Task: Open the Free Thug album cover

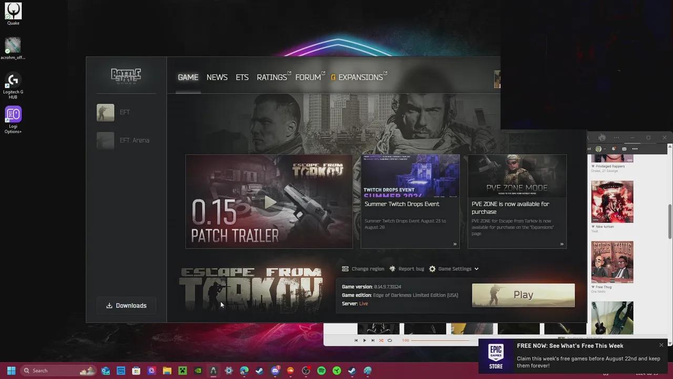Action: [612, 262]
